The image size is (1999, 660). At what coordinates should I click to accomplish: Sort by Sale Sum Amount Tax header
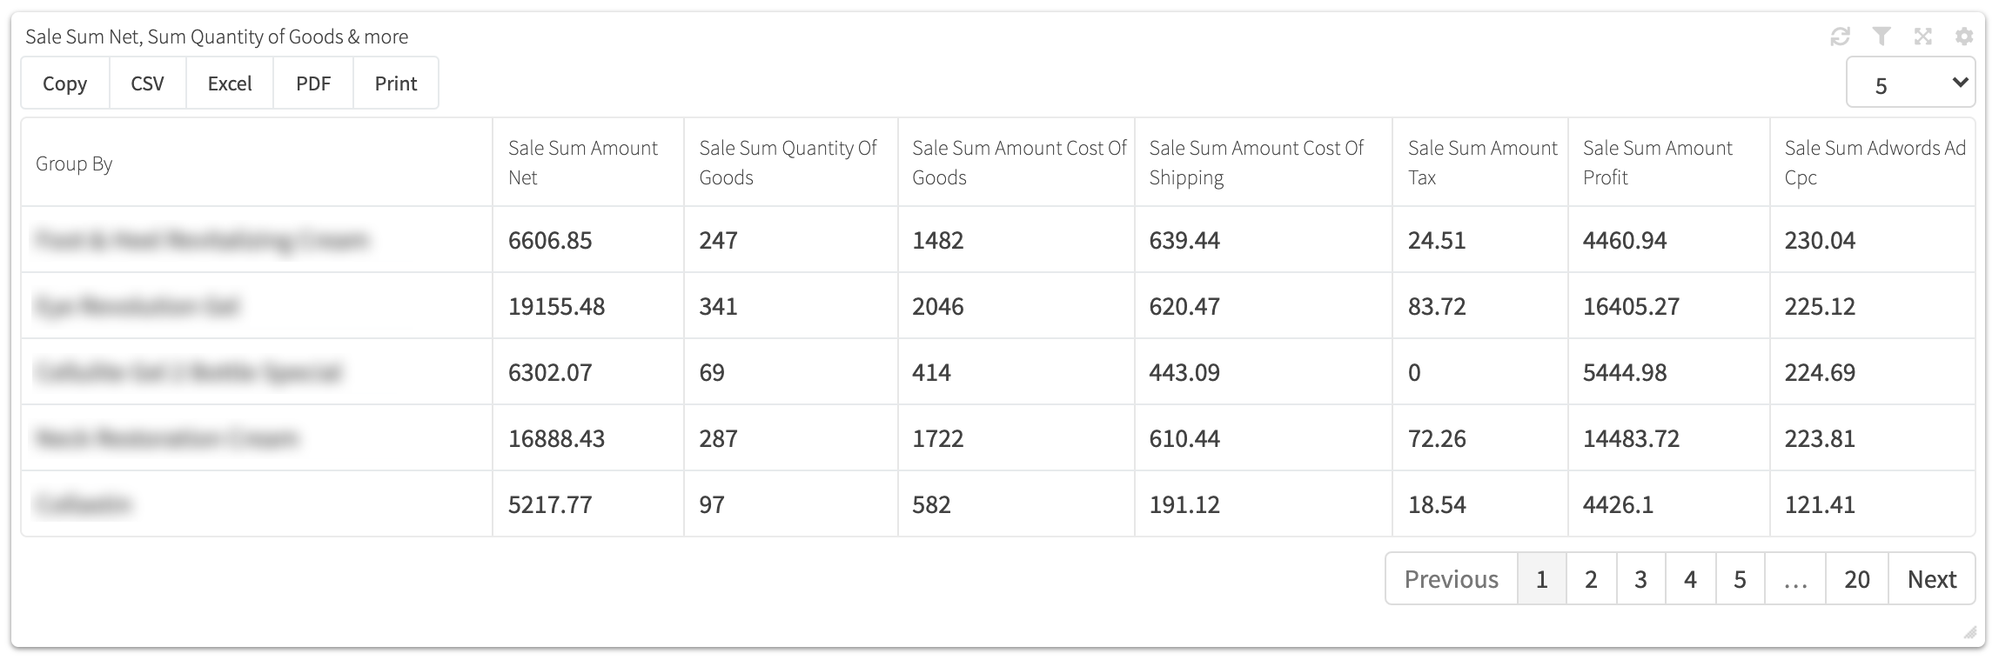pyautogui.click(x=1480, y=163)
